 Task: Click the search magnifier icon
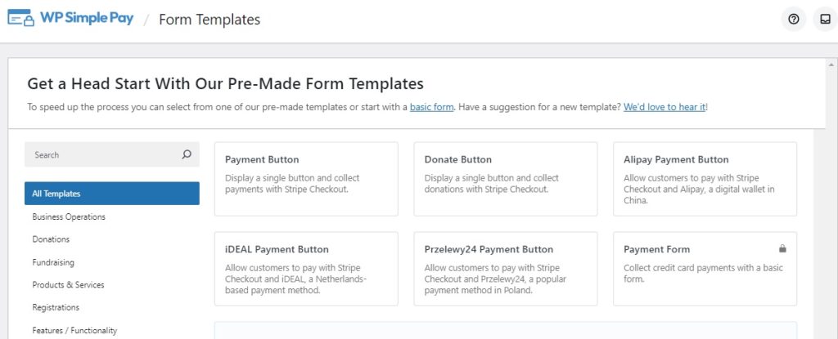click(x=187, y=154)
